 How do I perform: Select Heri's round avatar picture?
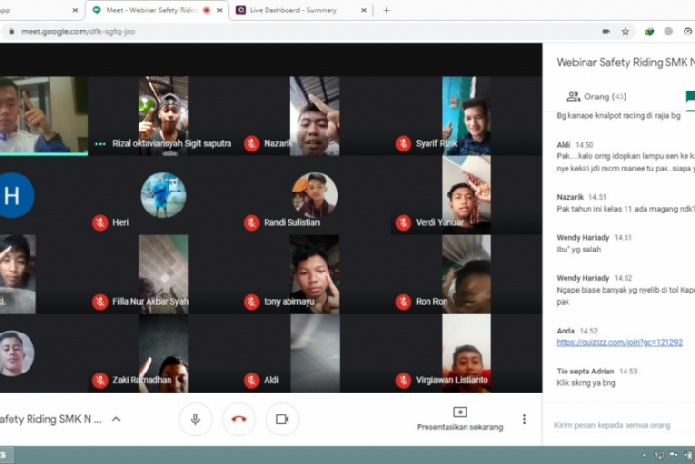point(163,195)
